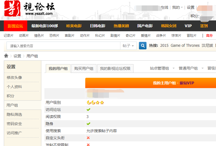Click the 用户级别 row label

point(53,102)
